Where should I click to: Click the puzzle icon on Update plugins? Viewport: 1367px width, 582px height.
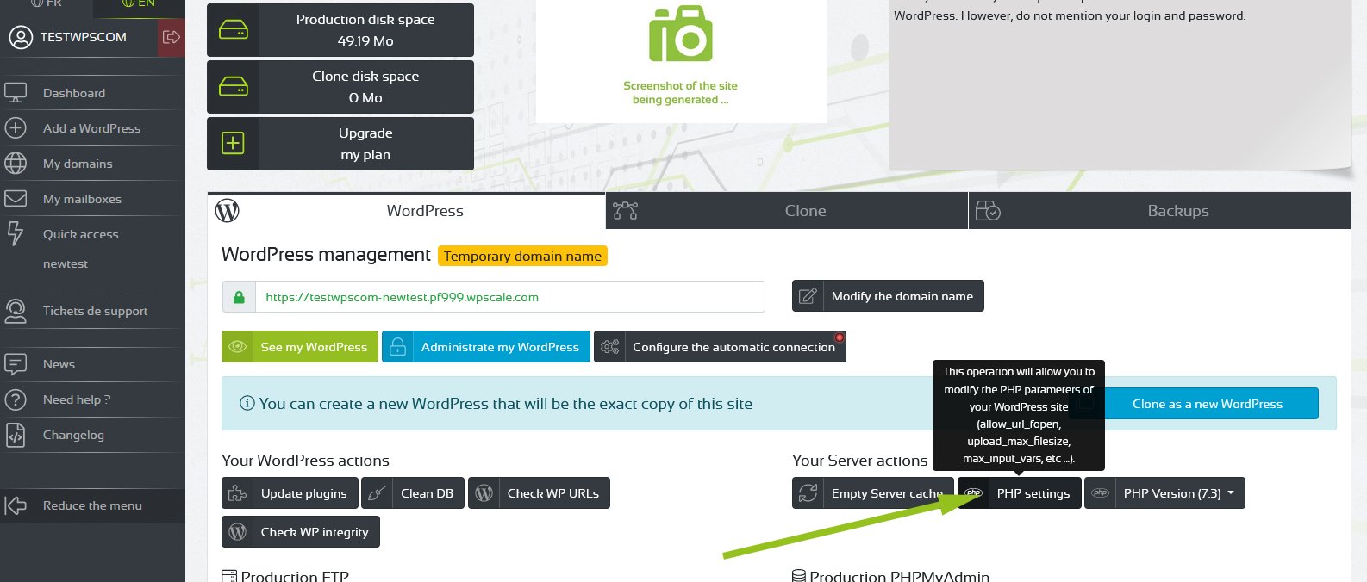(237, 493)
